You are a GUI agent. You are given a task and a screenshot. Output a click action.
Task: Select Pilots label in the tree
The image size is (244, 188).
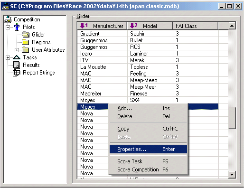pyautogui.click(x=29, y=27)
